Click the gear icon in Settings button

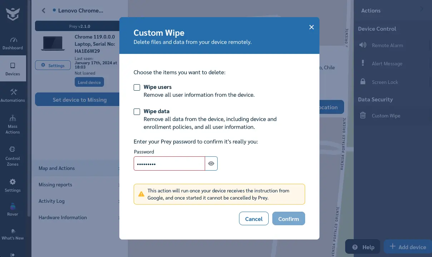click(x=43, y=65)
